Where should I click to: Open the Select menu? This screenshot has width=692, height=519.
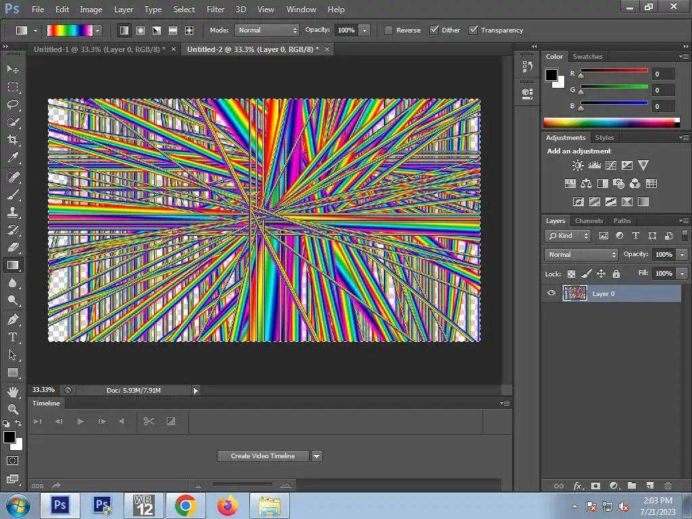[x=184, y=9]
